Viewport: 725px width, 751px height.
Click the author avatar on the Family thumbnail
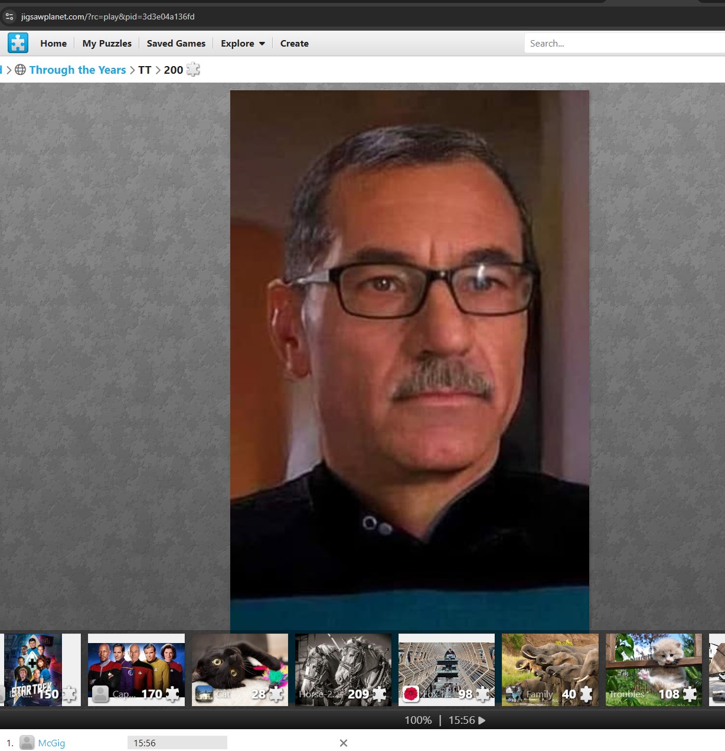click(x=514, y=694)
